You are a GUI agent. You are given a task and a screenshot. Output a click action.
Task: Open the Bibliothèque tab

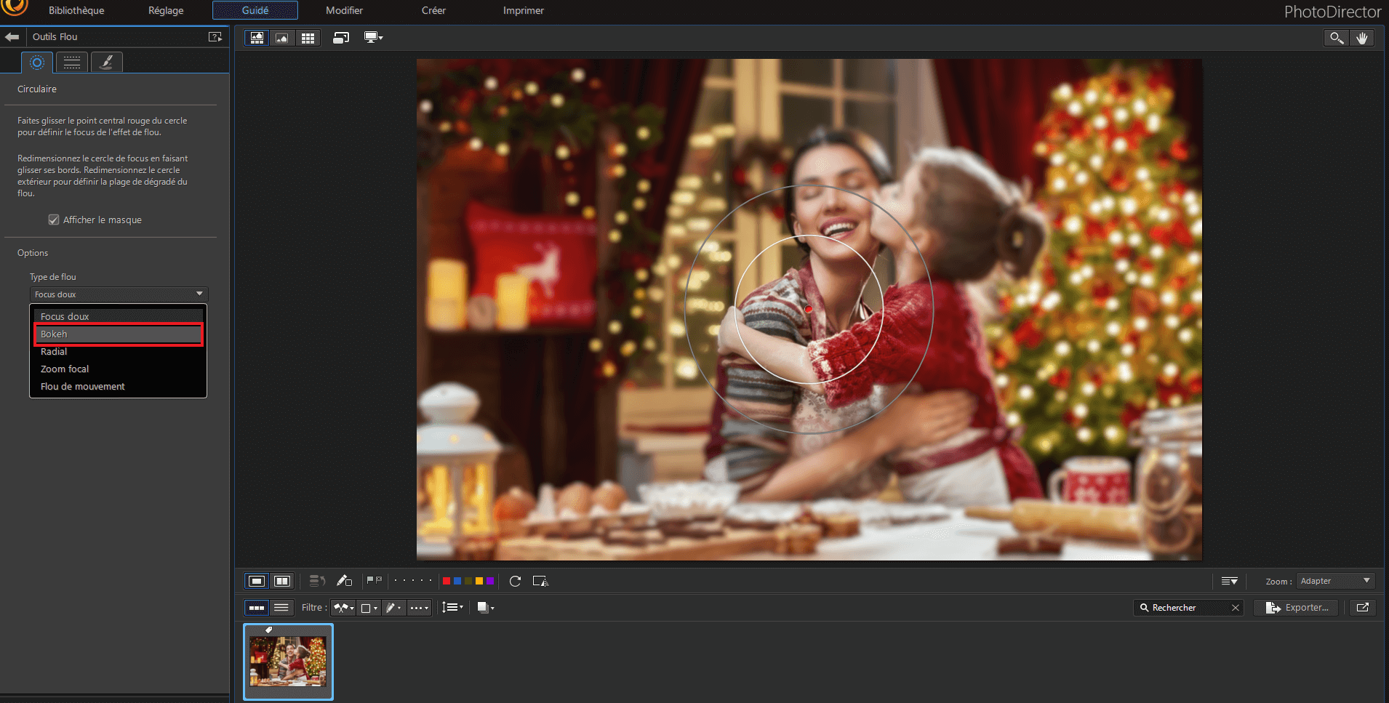pos(76,10)
